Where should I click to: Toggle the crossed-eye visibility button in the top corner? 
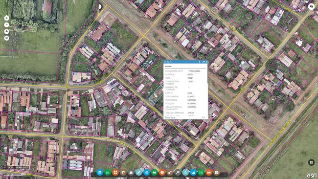311,7
